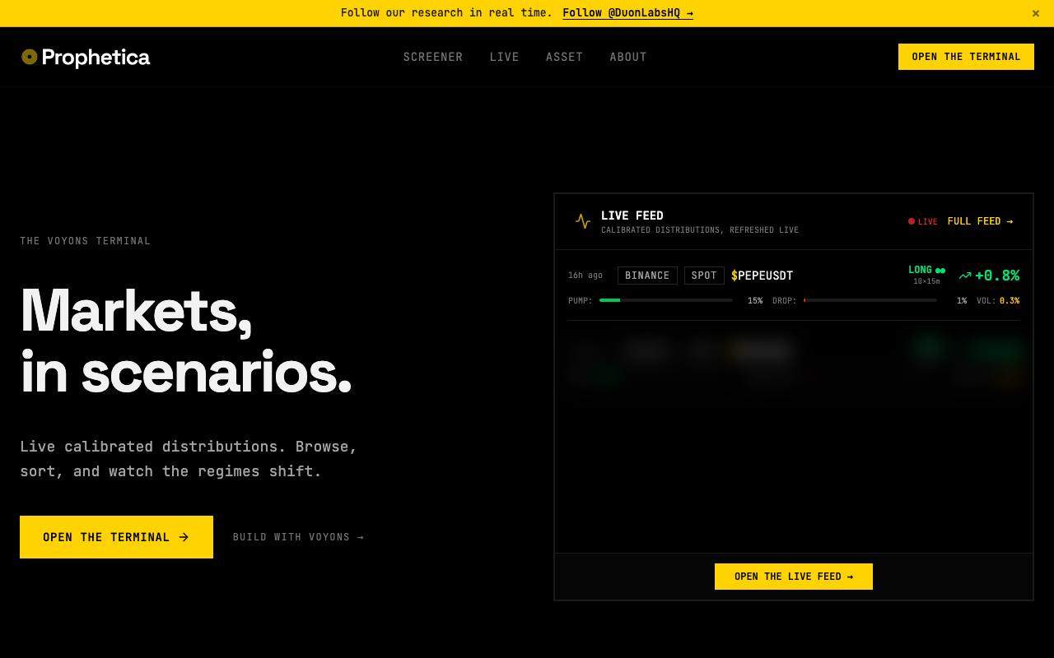Dismiss the yellow announcement banner

[1036, 13]
